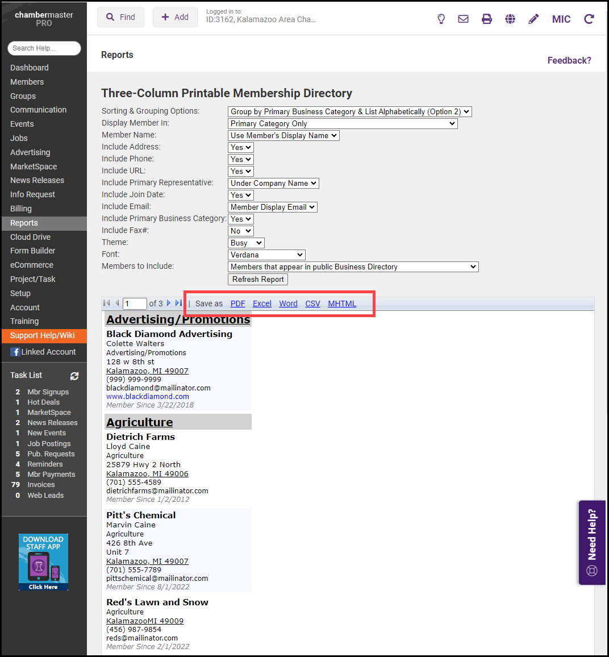The image size is (609, 657).
Task: Open Billing in the left sidebar
Action: click(21, 209)
